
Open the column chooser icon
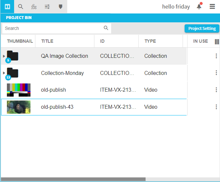(217, 41)
